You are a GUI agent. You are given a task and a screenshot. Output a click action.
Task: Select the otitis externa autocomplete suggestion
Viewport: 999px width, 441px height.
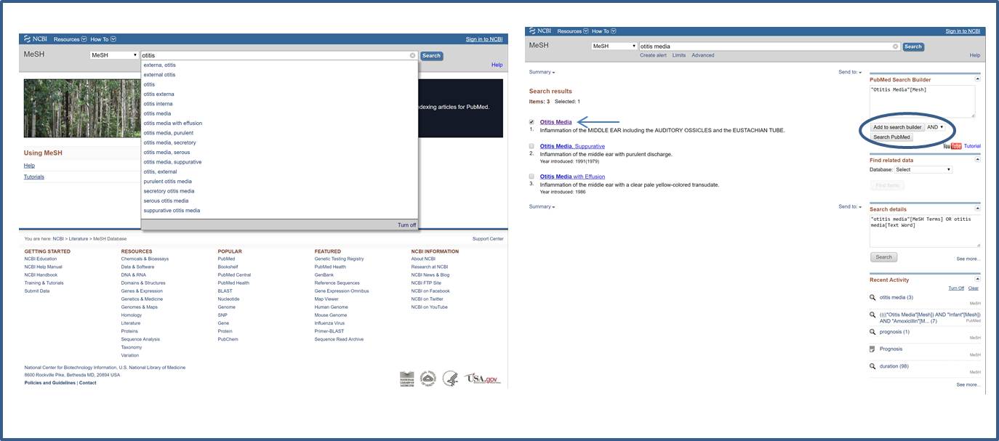[158, 93]
